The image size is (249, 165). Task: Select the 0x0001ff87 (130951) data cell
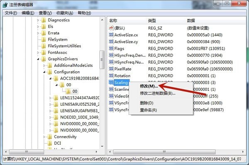(206, 49)
